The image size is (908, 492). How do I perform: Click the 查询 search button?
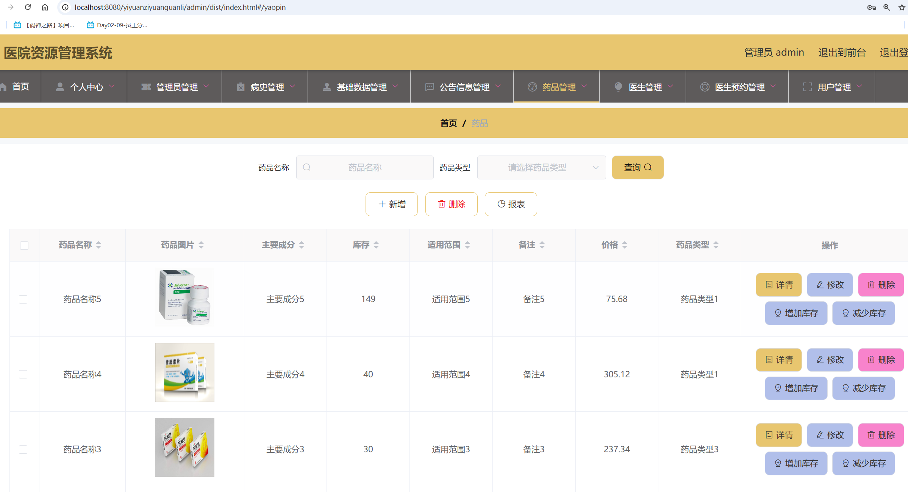637,167
